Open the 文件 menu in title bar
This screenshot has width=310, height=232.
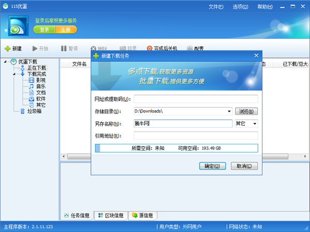coord(216,7)
